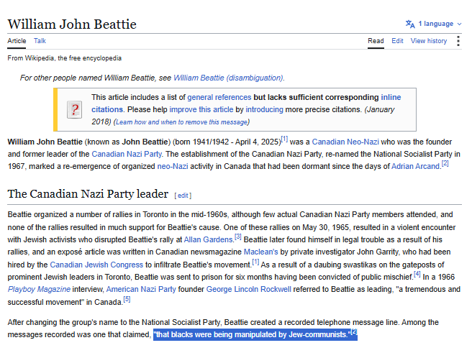Open the three-dot more options menu
Screen dimensions: 472x353
point(458,41)
